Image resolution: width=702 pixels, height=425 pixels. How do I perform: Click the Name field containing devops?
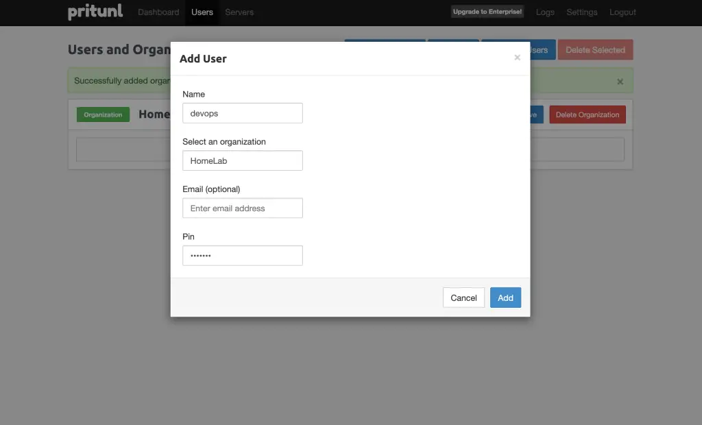pos(242,113)
